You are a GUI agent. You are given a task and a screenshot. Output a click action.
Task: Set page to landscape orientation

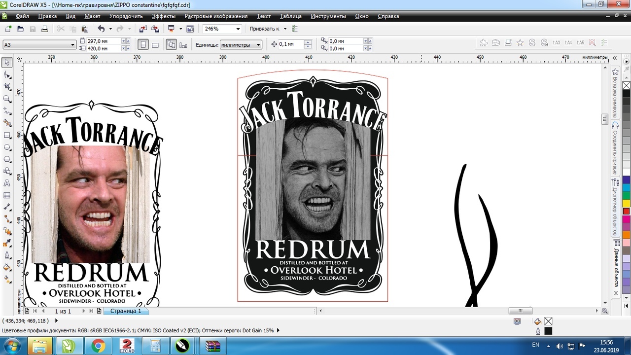pos(155,45)
